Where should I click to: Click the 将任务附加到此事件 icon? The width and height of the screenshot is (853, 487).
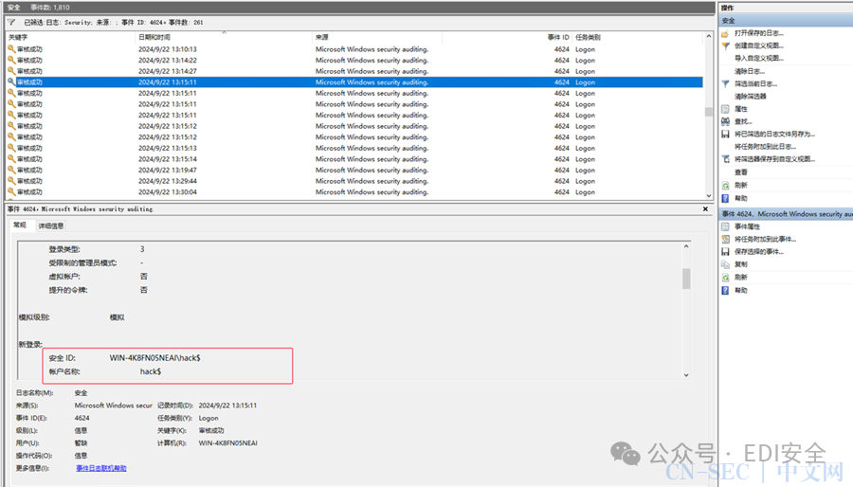pyautogui.click(x=725, y=239)
